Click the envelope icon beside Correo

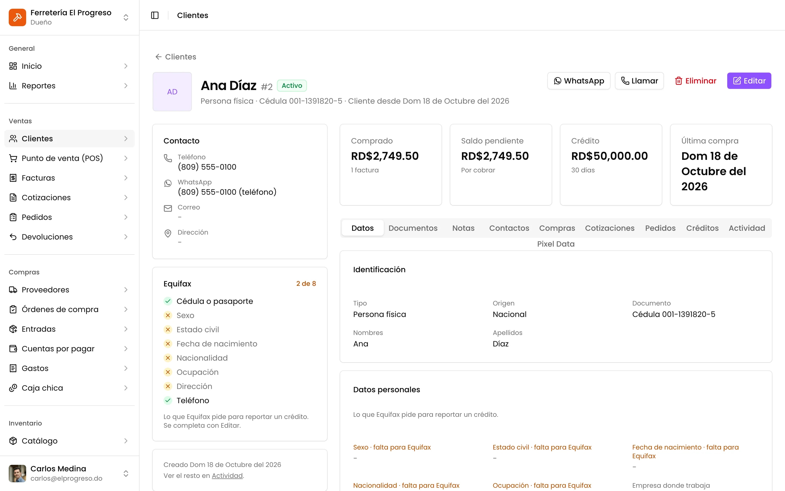tap(168, 208)
